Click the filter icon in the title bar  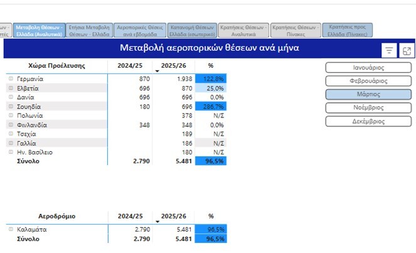pyautogui.click(x=389, y=51)
